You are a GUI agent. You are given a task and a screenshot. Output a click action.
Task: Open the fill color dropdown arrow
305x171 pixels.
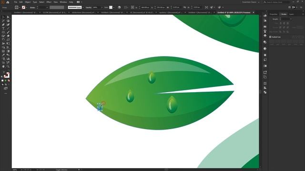(x=20, y=8)
